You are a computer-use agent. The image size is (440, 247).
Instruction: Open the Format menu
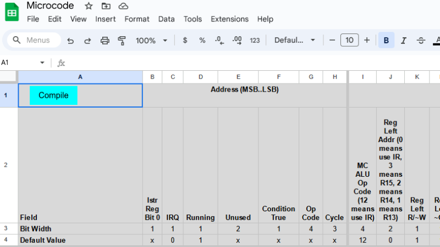click(137, 19)
